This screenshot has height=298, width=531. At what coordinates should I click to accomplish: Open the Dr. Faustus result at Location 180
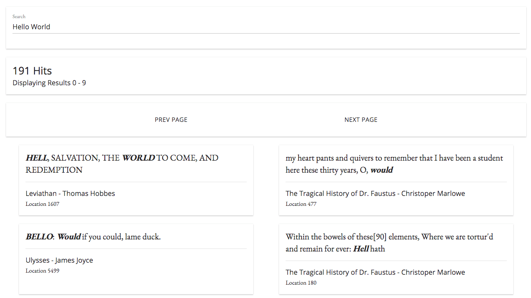pos(375,272)
